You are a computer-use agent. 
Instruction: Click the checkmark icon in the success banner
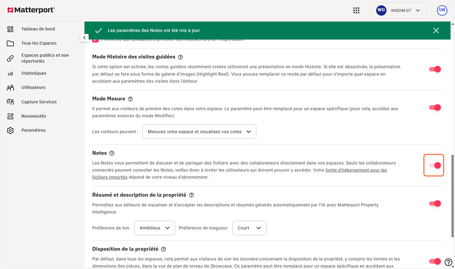pos(99,30)
